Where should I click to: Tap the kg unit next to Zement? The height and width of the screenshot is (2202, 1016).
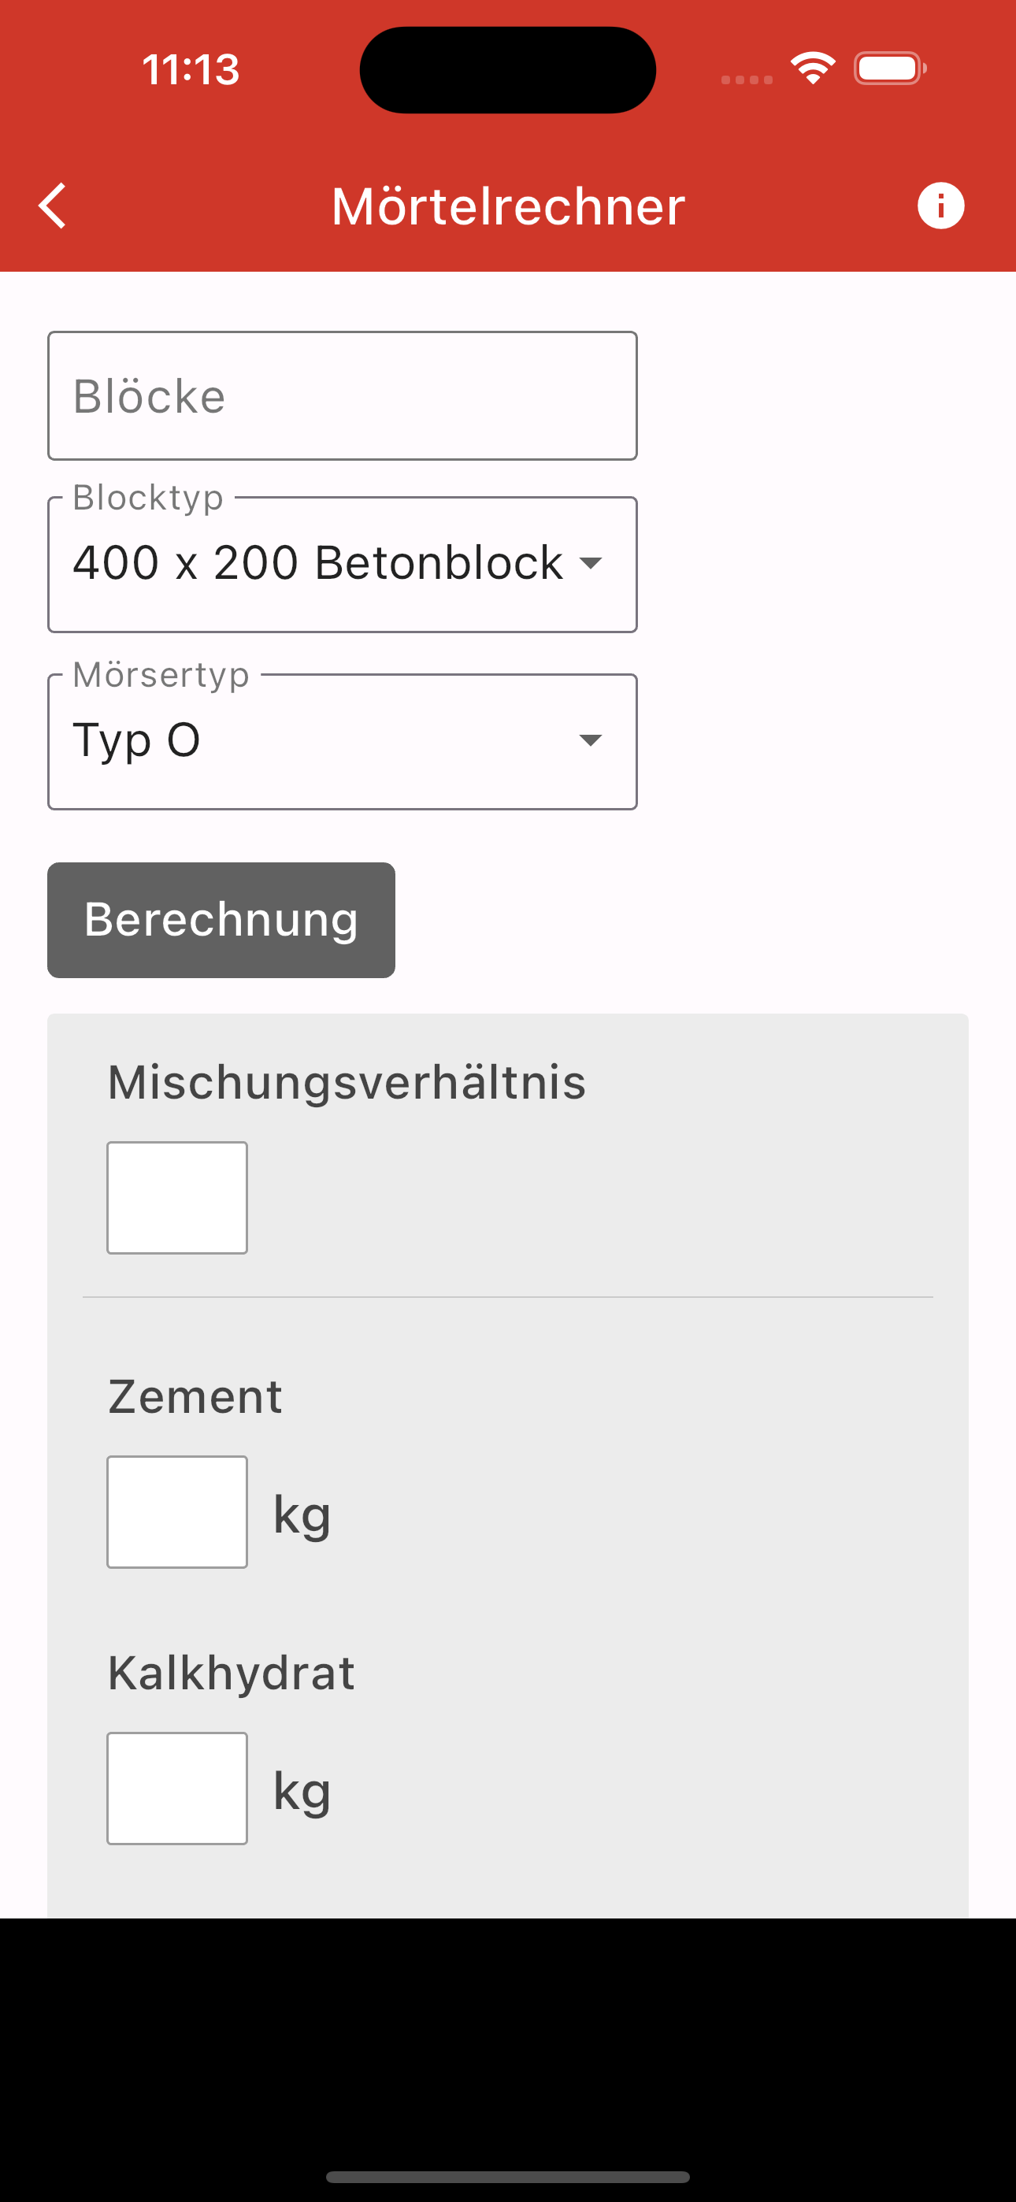click(x=302, y=1515)
